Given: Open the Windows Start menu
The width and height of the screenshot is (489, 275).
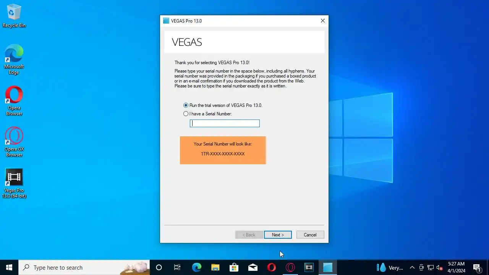Looking at the screenshot, I should [x=9, y=267].
